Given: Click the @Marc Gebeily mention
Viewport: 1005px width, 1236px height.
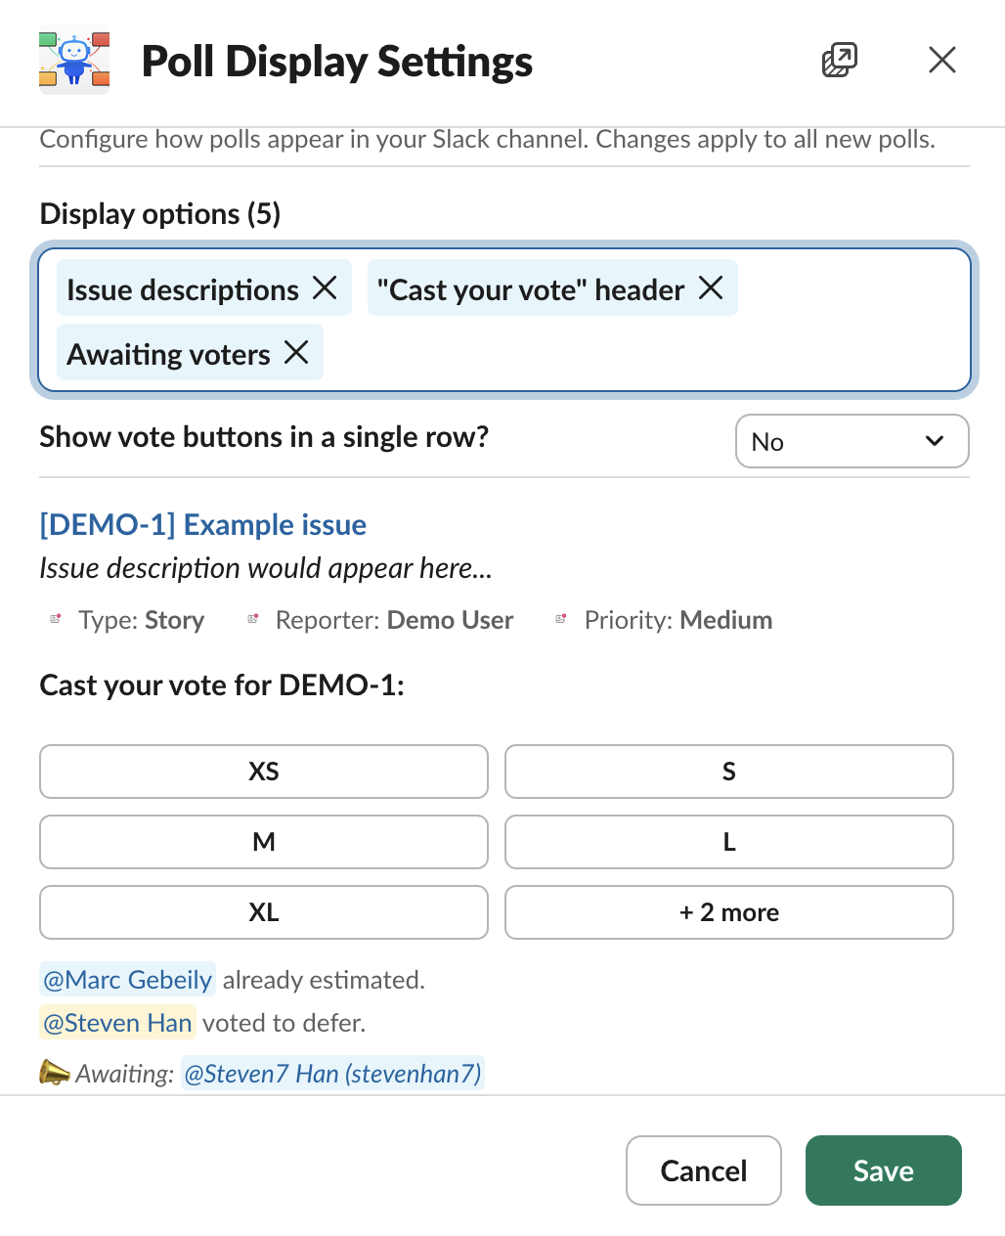Looking at the screenshot, I should point(127,980).
